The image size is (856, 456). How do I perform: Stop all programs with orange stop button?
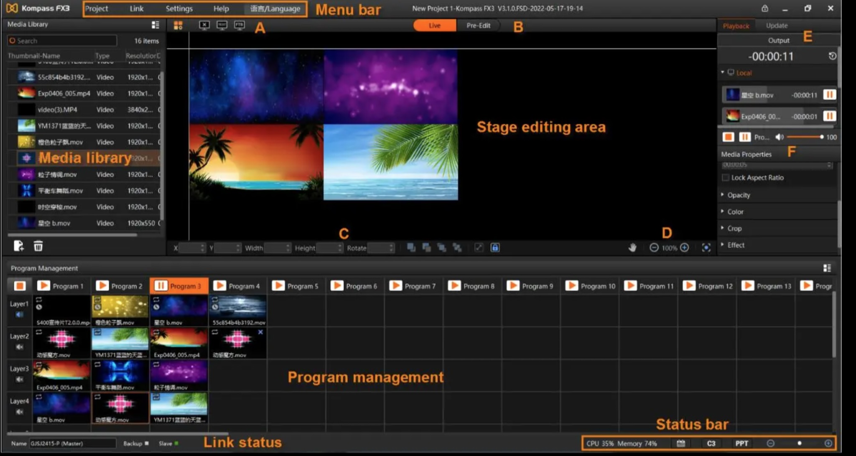(x=20, y=286)
